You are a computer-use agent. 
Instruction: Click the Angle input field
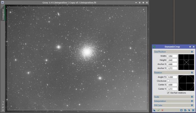click(x=172, y=77)
